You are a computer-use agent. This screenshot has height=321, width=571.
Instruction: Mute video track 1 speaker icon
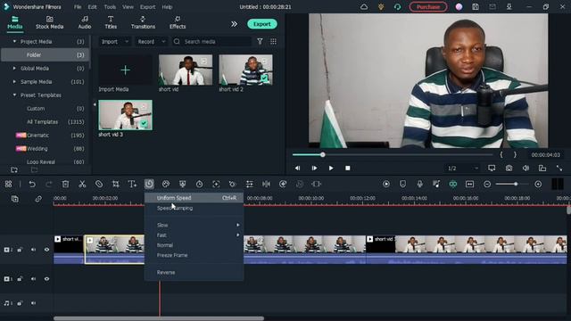pyautogui.click(x=33, y=279)
